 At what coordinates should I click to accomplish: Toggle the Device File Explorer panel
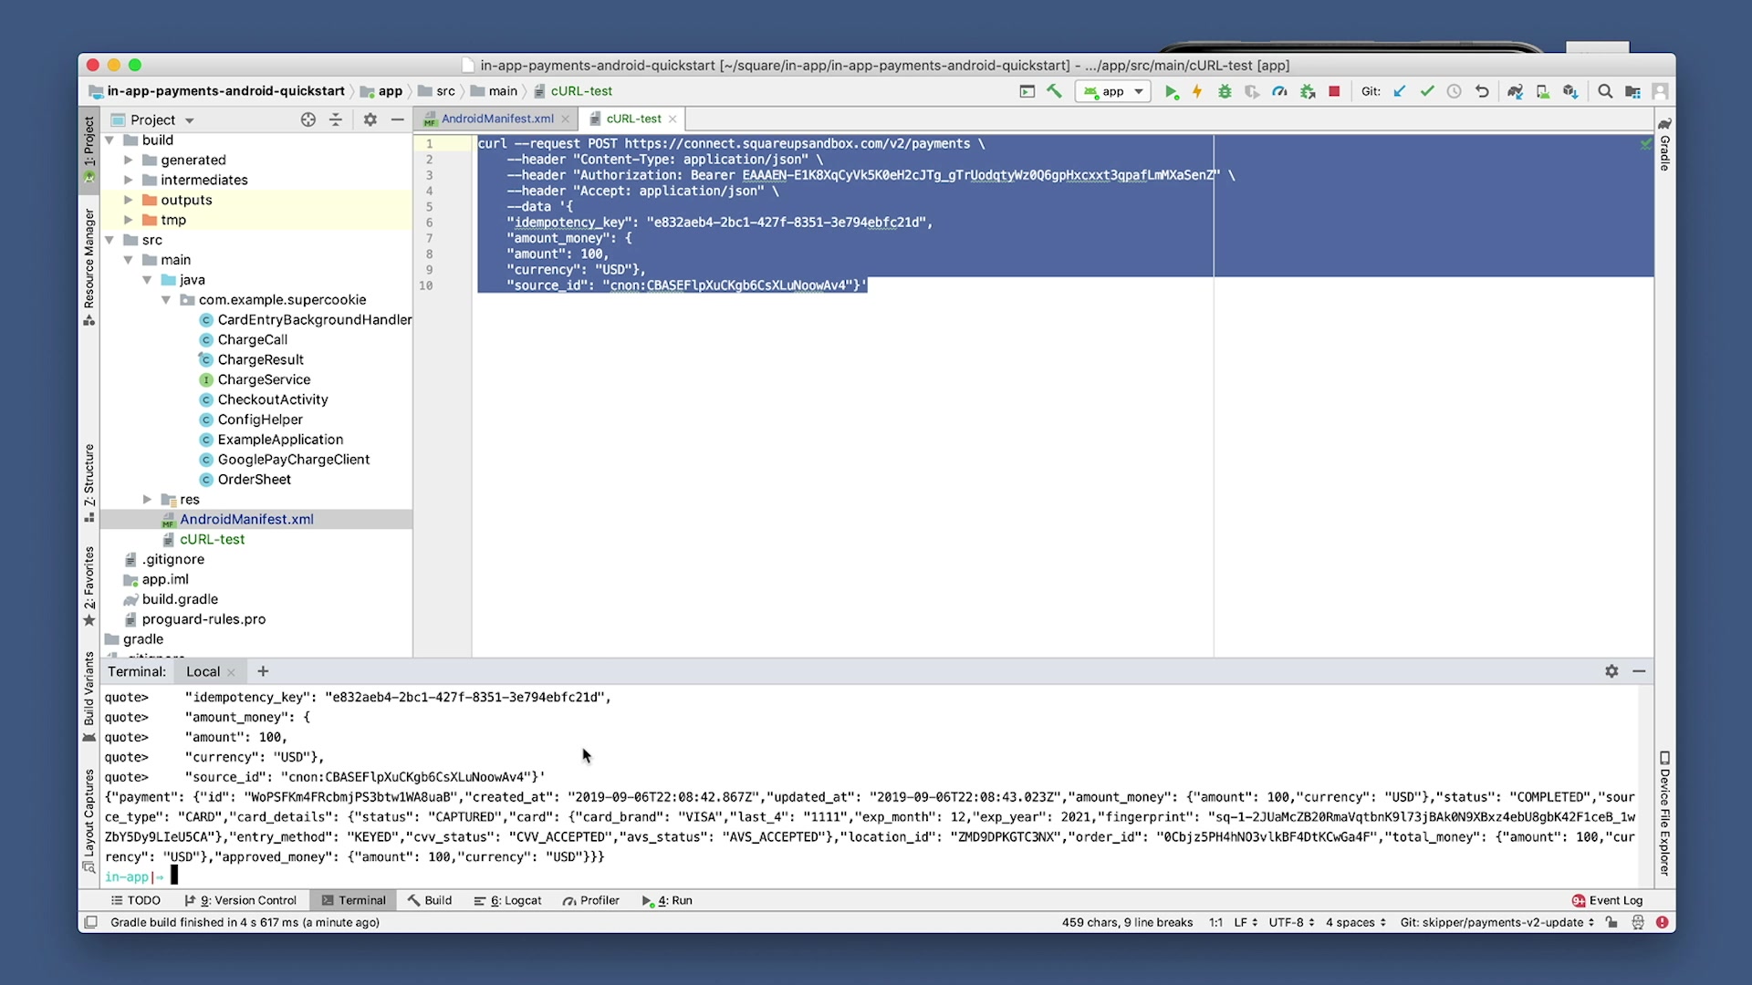click(x=1664, y=814)
